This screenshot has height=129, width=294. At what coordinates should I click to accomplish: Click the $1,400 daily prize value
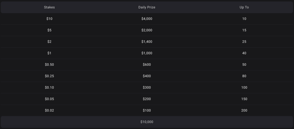147,42
